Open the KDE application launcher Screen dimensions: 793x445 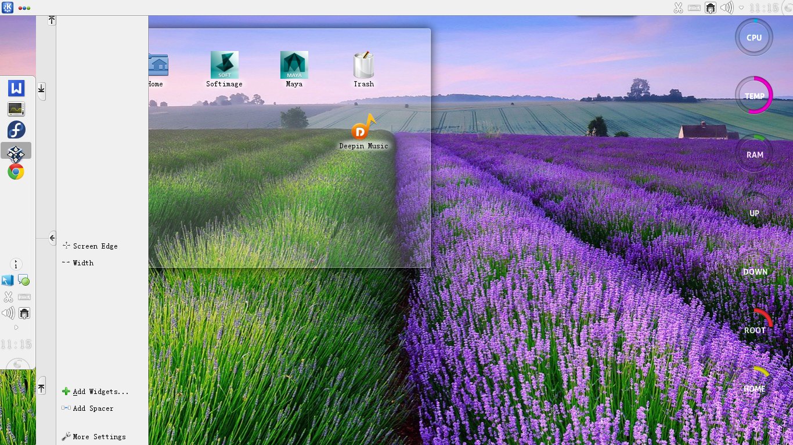tap(8, 8)
